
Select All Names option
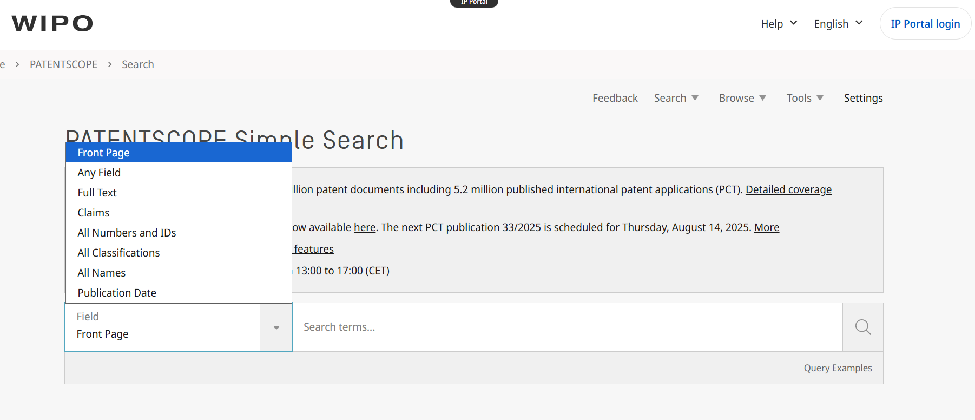(x=179, y=273)
